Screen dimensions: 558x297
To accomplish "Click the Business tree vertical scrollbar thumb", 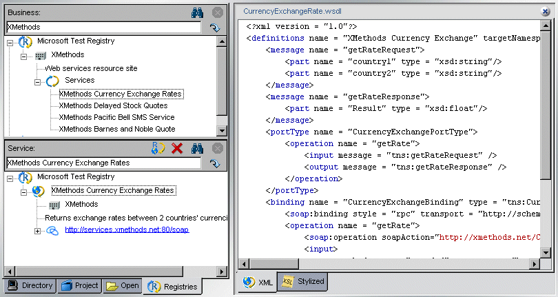I will [222, 81].
